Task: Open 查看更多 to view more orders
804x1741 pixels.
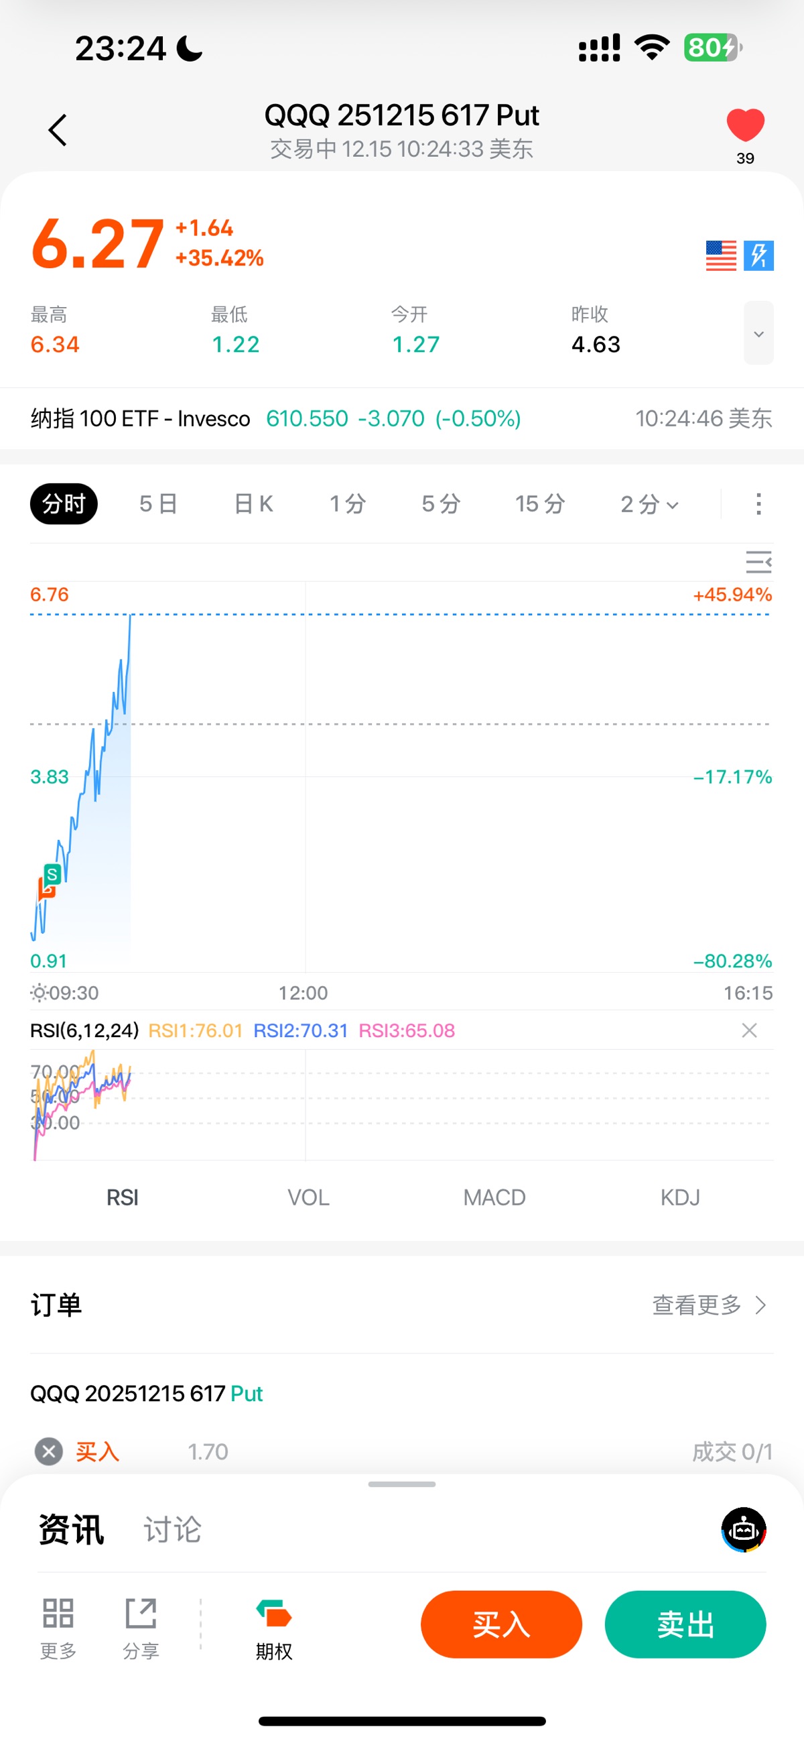Action: [x=709, y=1305]
